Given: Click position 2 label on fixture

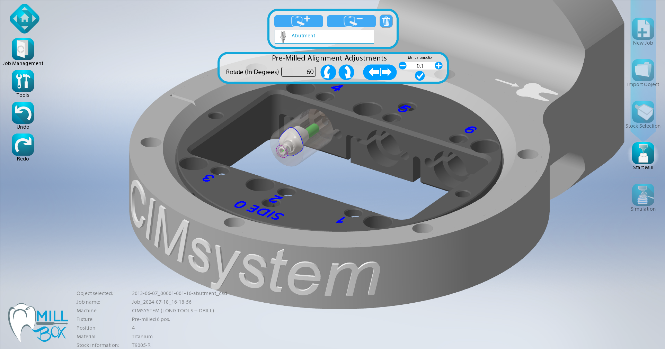Looking at the screenshot, I should point(276,199).
